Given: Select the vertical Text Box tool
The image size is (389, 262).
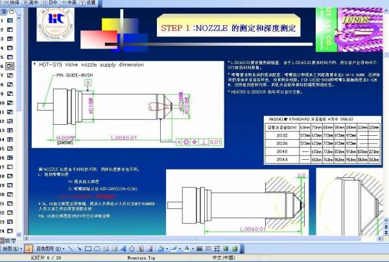Looking at the screenshot, I should pos(114,248).
